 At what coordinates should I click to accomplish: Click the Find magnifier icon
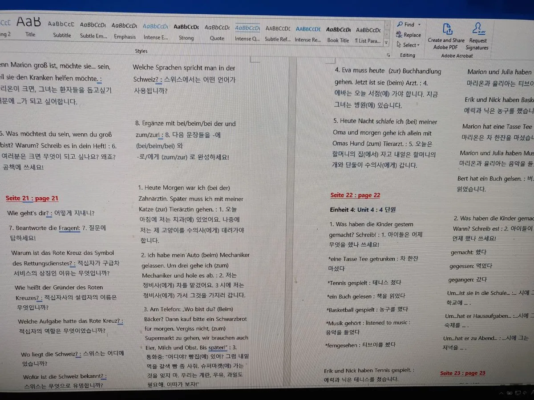tap(400, 25)
